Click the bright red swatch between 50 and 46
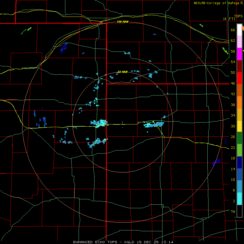 pos(239,78)
